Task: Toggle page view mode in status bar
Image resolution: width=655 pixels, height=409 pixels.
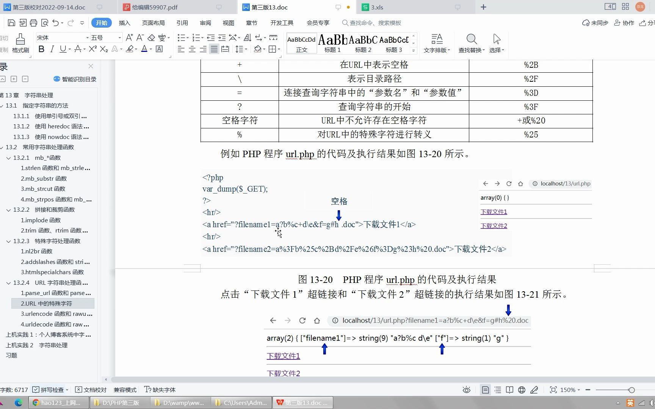Action: [485, 390]
